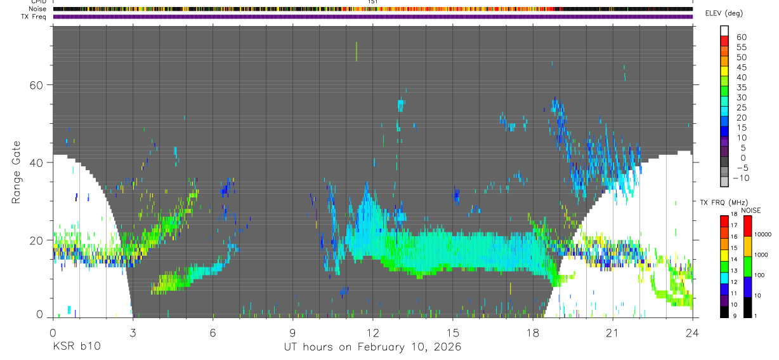This screenshot has height=360, width=779.
Task: Click x-axis tick label '15'
Action: [x=452, y=332]
